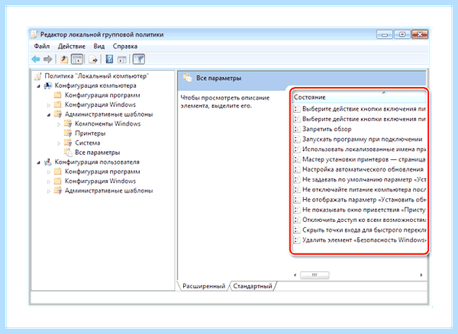Viewport: 458px width, 334px height.
Task: Expand Конфигурация Windows under computer configuration
Action: coord(49,105)
